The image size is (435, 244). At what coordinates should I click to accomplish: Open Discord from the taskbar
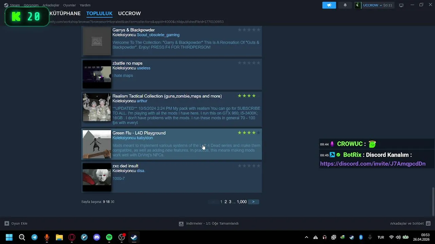coord(97,237)
